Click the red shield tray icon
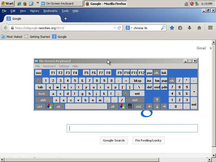 pyautogui.click(x=192, y=4)
